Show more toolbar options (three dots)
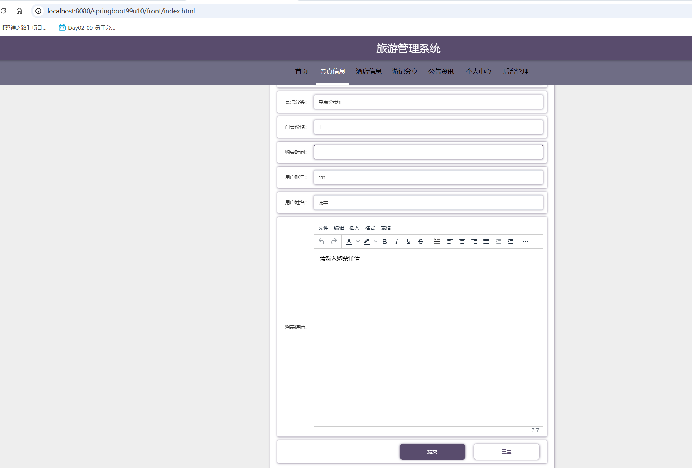Screen dimensions: 692x468 coord(526,241)
